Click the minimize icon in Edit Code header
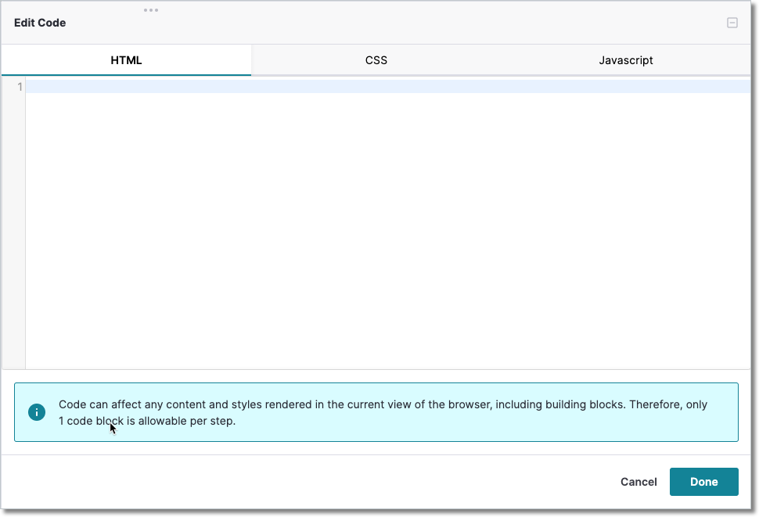Screen dimensions: 759x517 point(732,23)
